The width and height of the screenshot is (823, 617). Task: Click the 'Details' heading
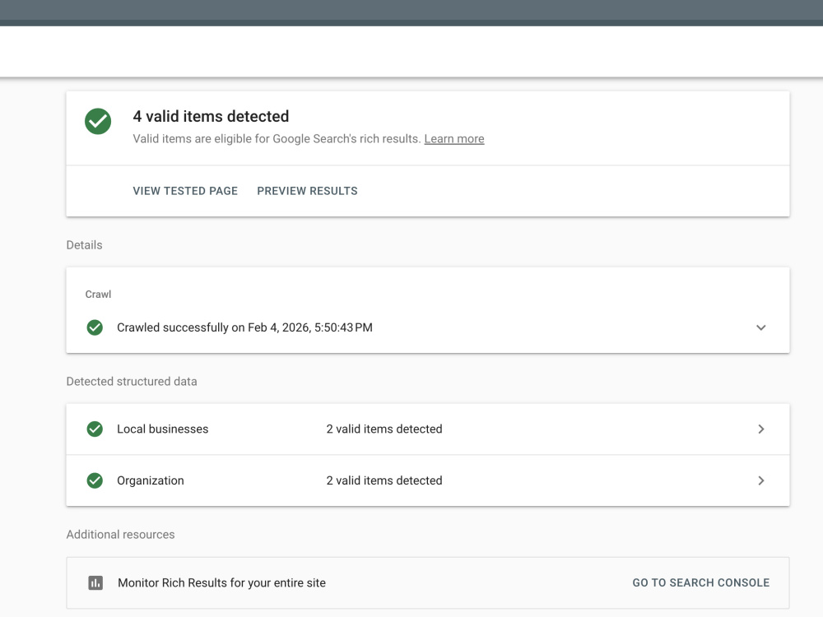(84, 245)
